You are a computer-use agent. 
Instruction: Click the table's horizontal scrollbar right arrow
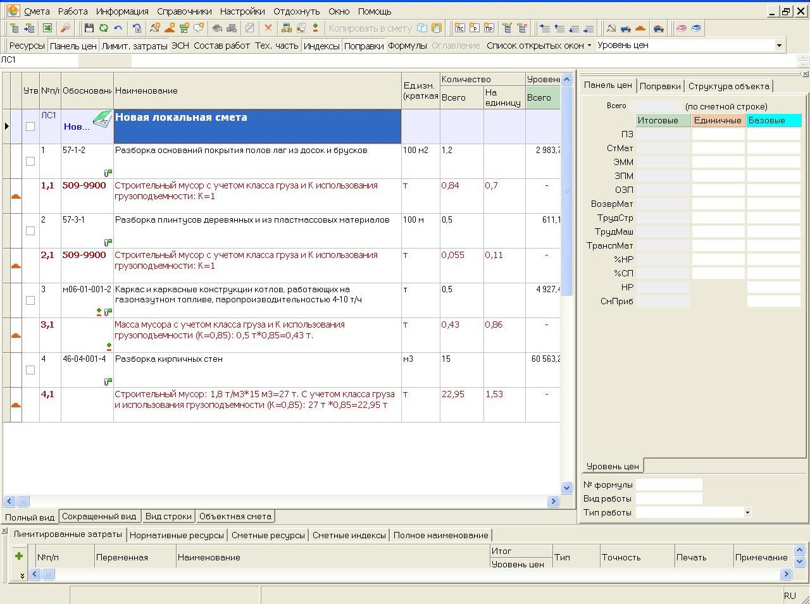553,501
